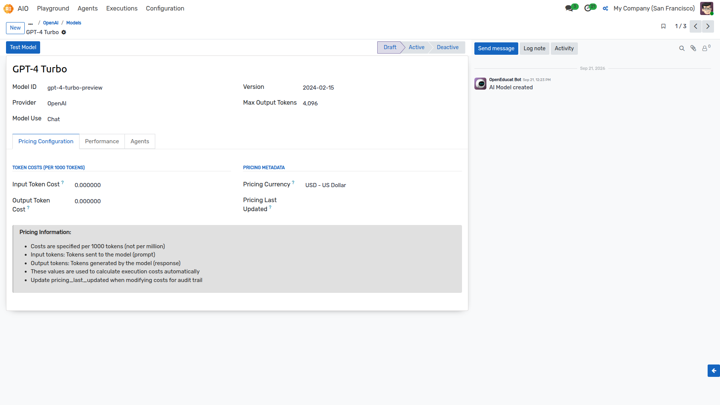Viewport: 720px width, 405px height.
Task: Go to next record arrow
Action: coord(708,26)
